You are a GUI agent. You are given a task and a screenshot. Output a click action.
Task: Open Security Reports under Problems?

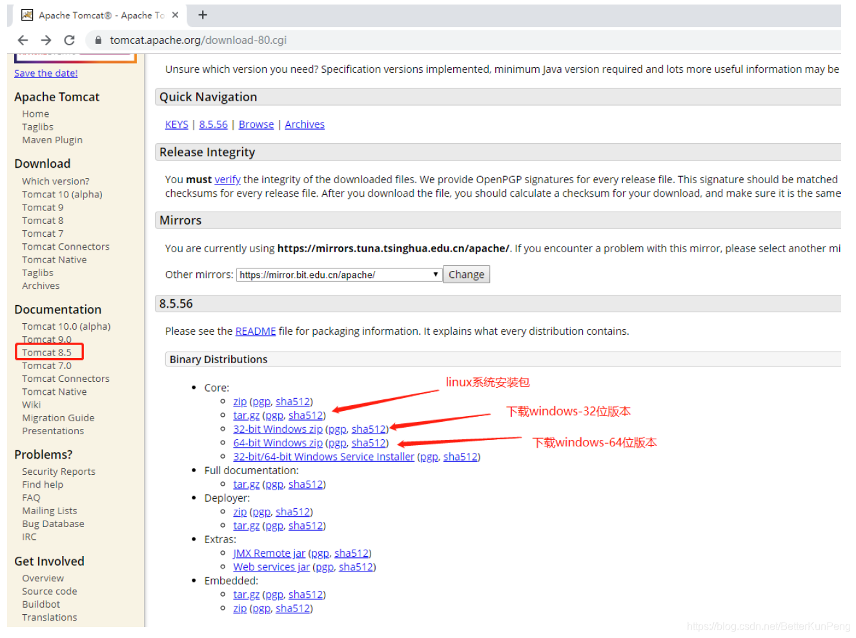[59, 472]
